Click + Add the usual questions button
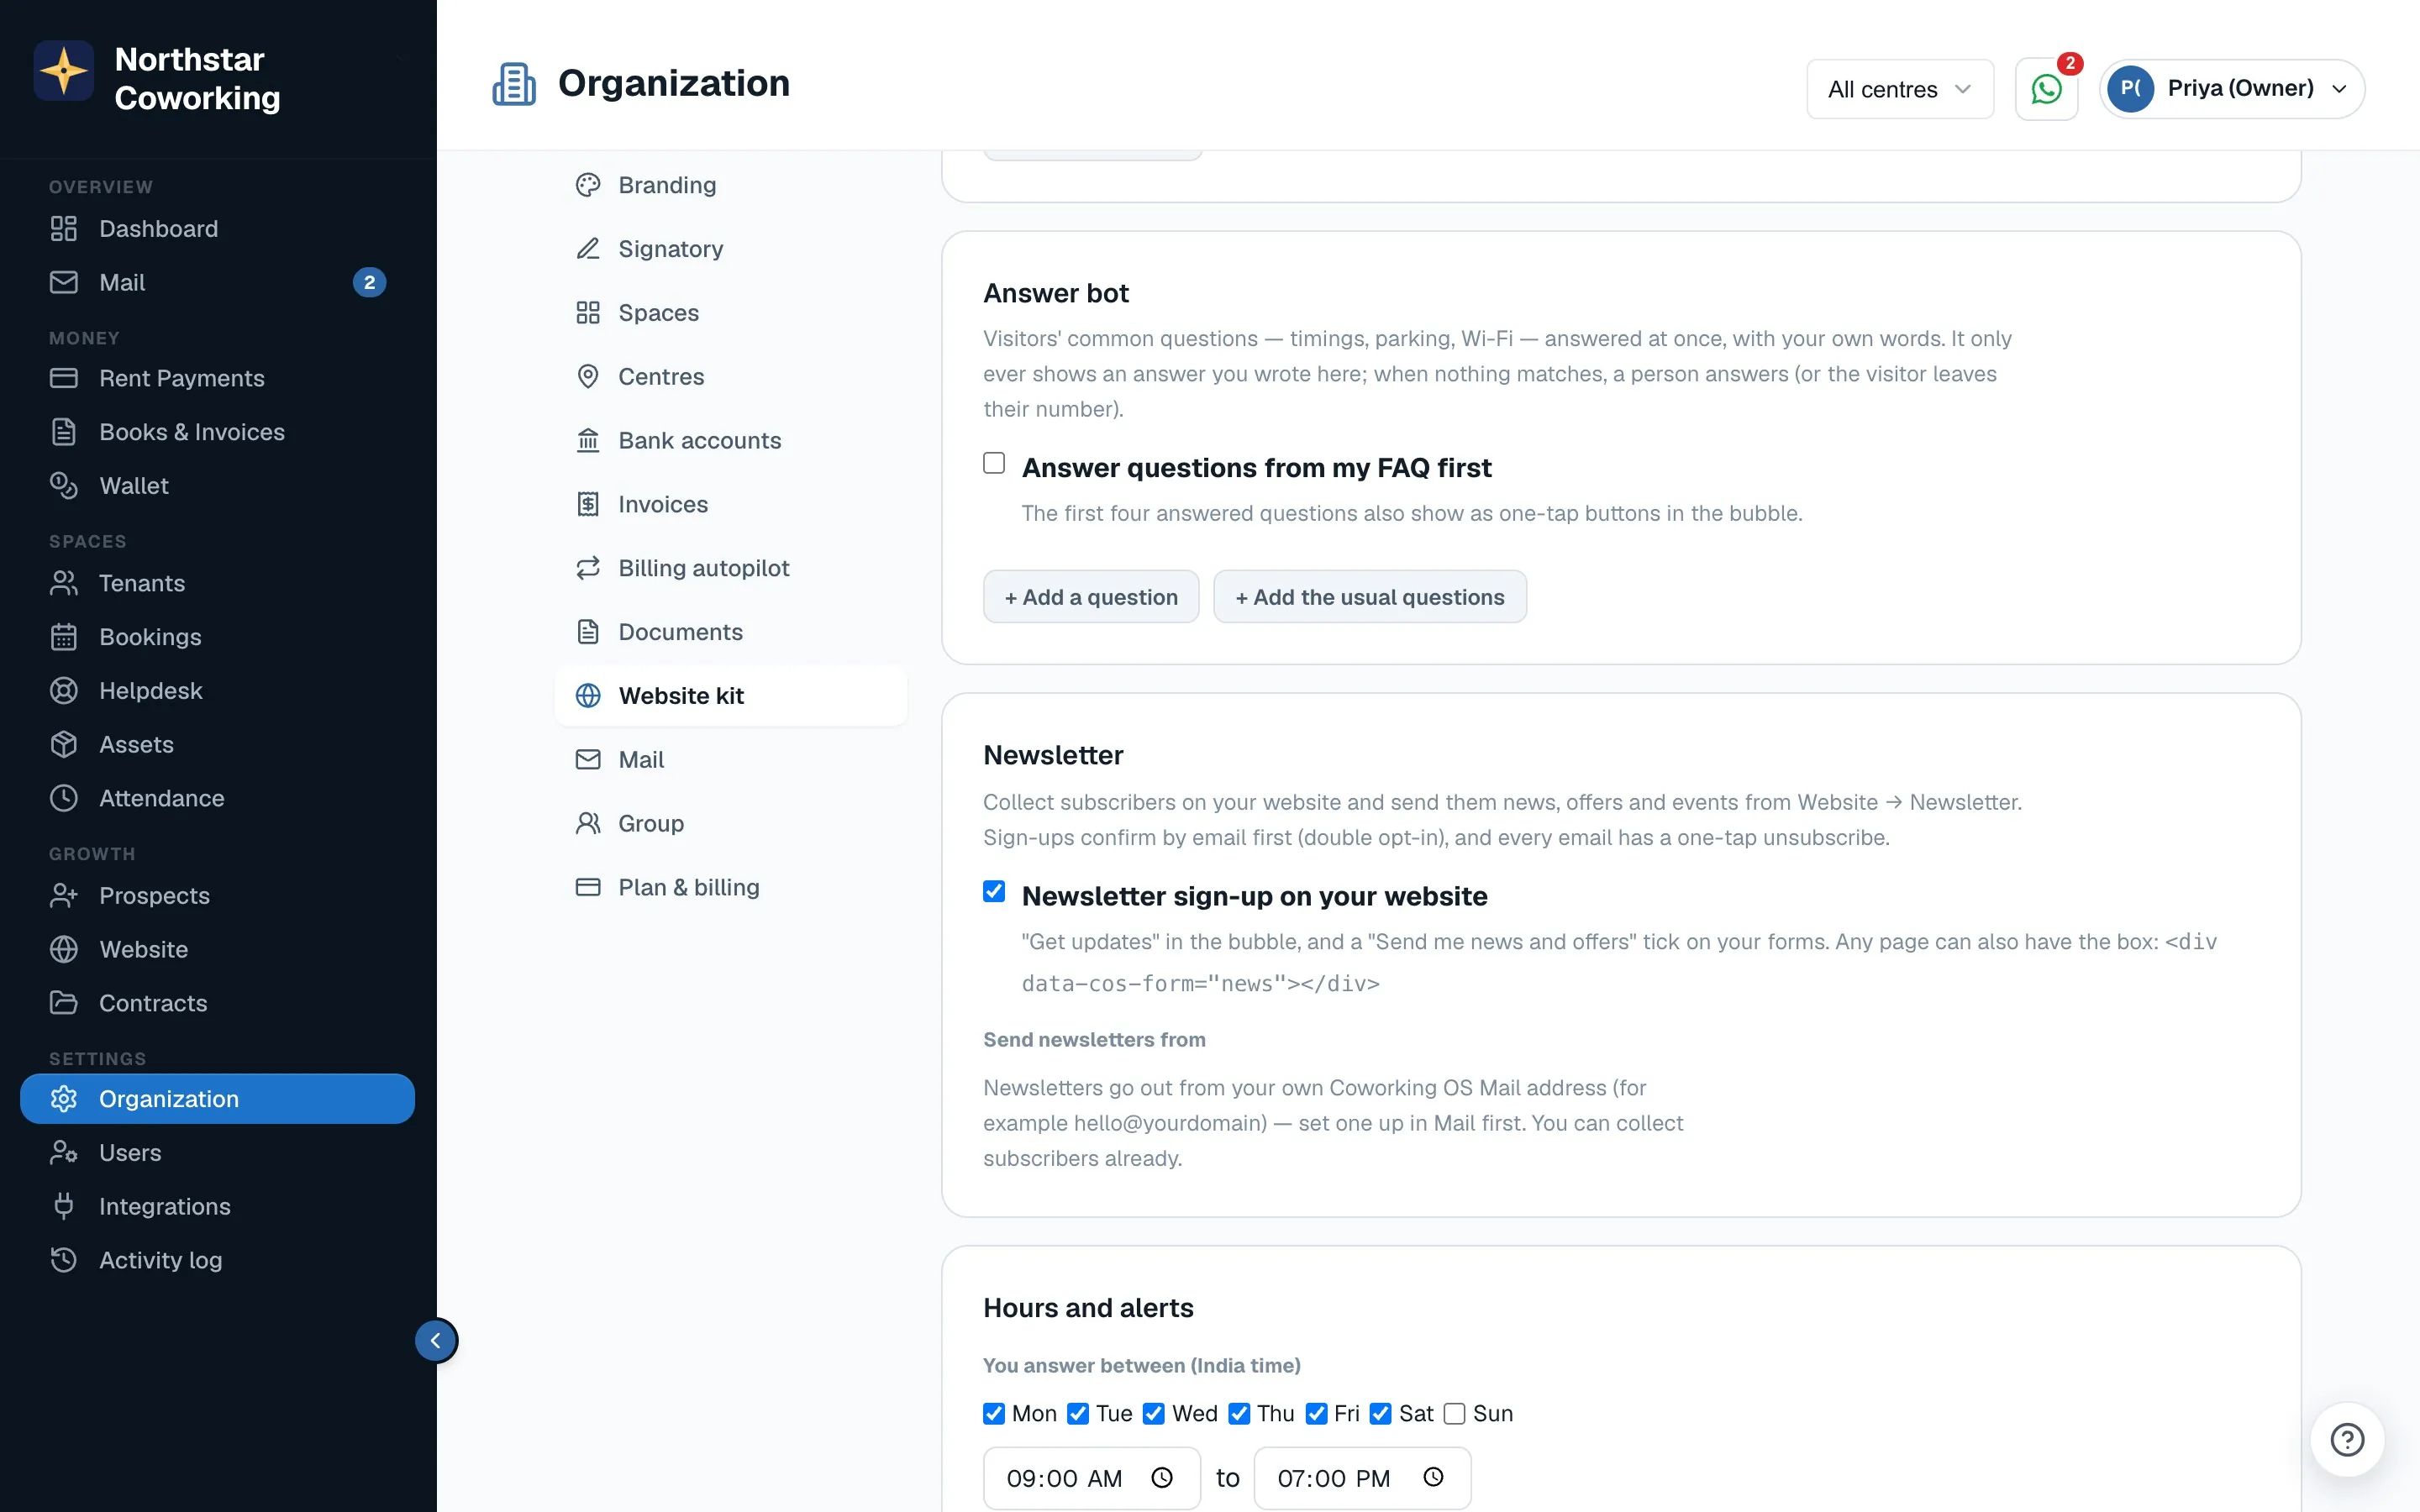 [x=1370, y=597]
